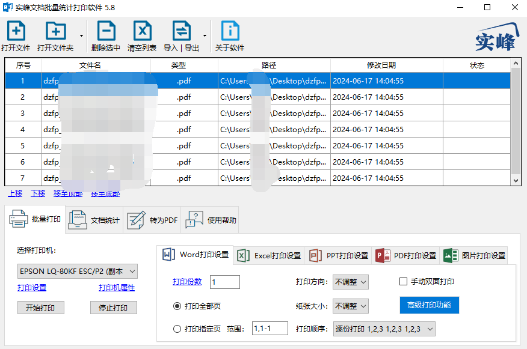Click the Open File (打开文件) icon
The image size is (527, 349).
coord(16,31)
